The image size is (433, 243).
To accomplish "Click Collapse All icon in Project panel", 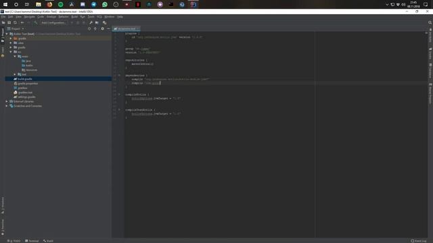I will pos(95,28).
